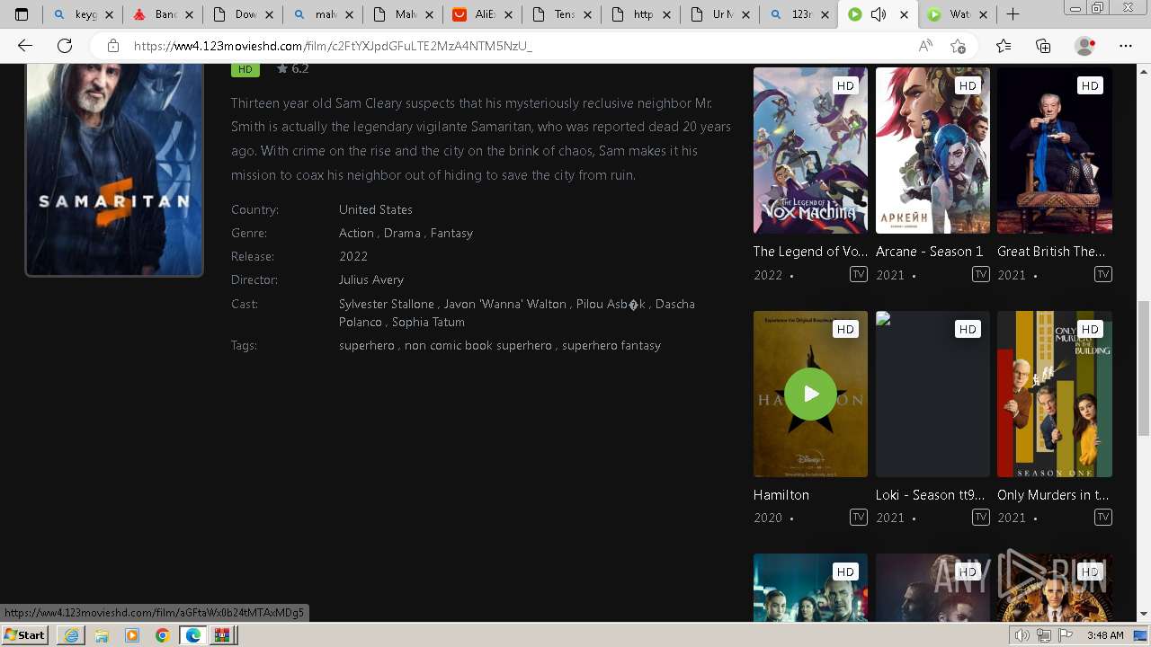Open The Legend of Vox Machina poster
This screenshot has height=647, width=1151.
click(x=810, y=150)
